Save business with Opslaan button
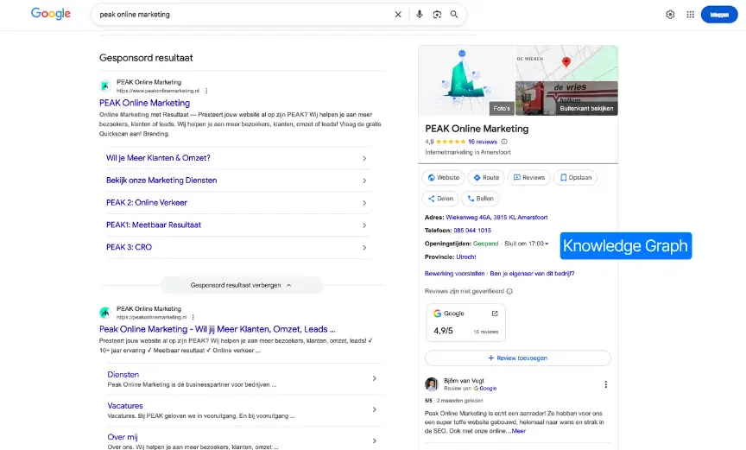746x450 pixels. tap(576, 177)
